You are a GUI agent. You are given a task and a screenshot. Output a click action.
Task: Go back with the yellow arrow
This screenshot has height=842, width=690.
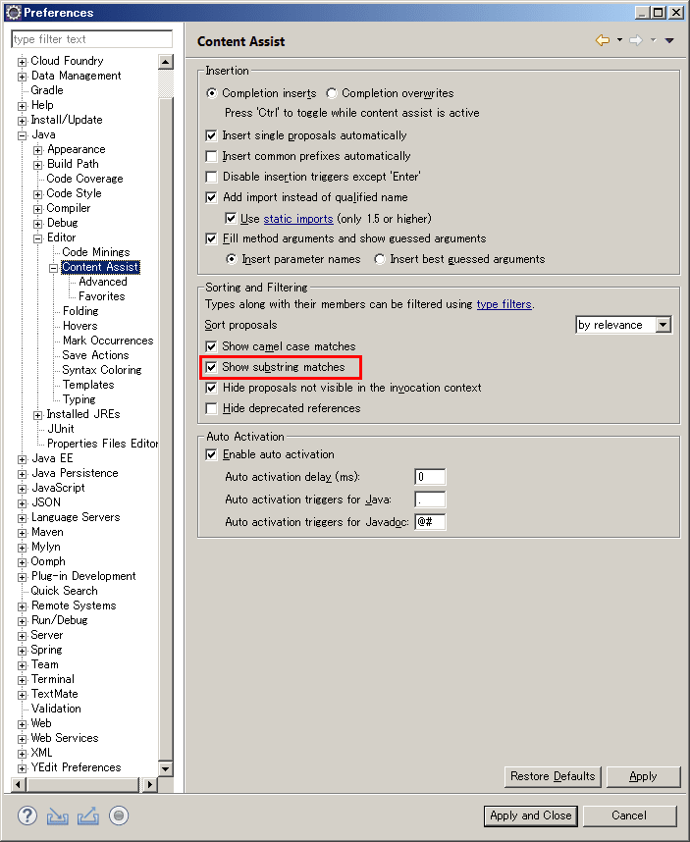[603, 40]
